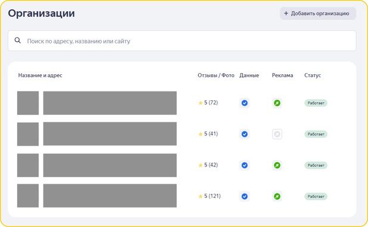Click the blue data checkmark for the 42-review organization
Screen dimensions: 368x227
[244, 165]
